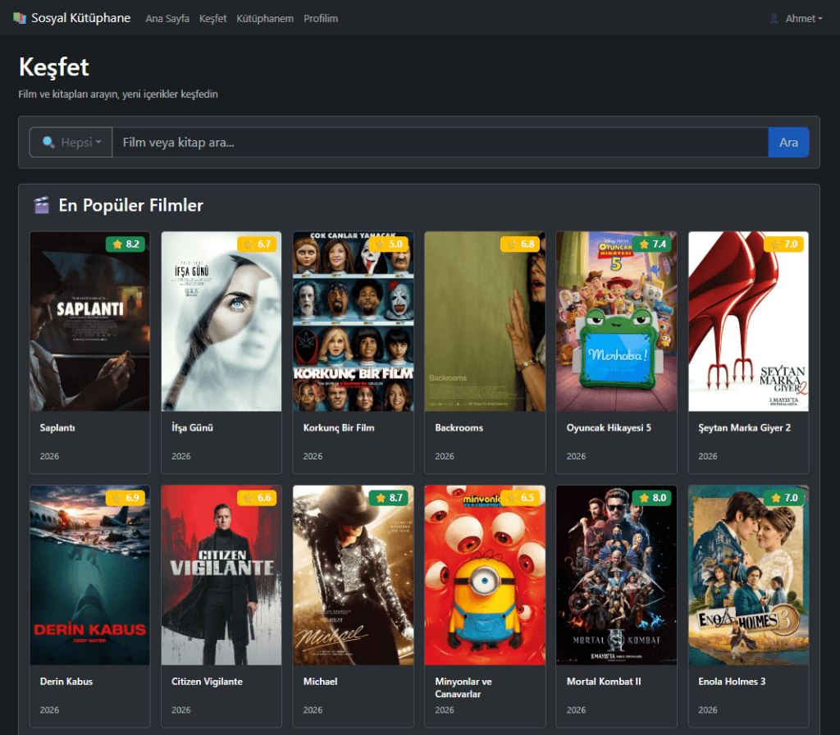Open the Korkunç Bir Film poster
The height and width of the screenshot is (735, 840).
pos(353,322)
